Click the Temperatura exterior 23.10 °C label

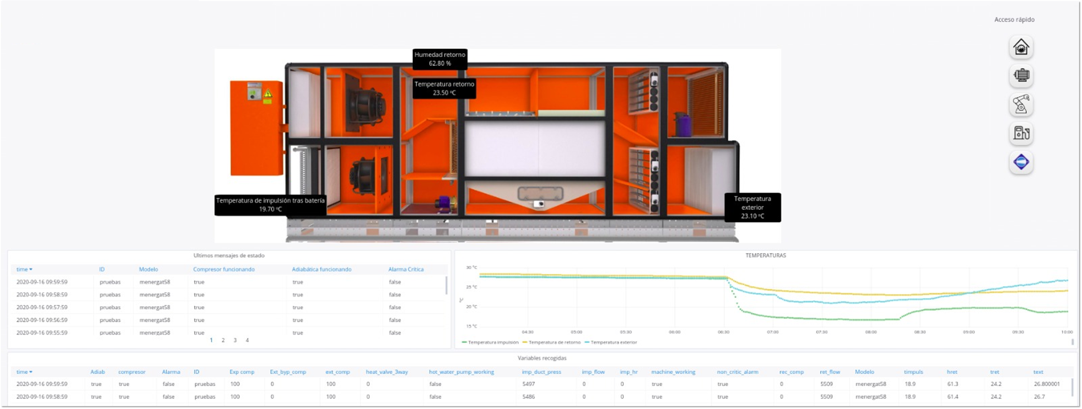tap(752, 207)
